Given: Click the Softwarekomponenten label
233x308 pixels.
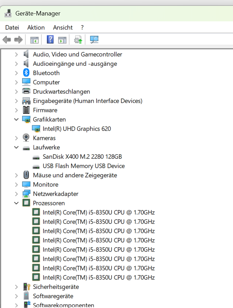Looking at the screenshot, I should 63,305.
